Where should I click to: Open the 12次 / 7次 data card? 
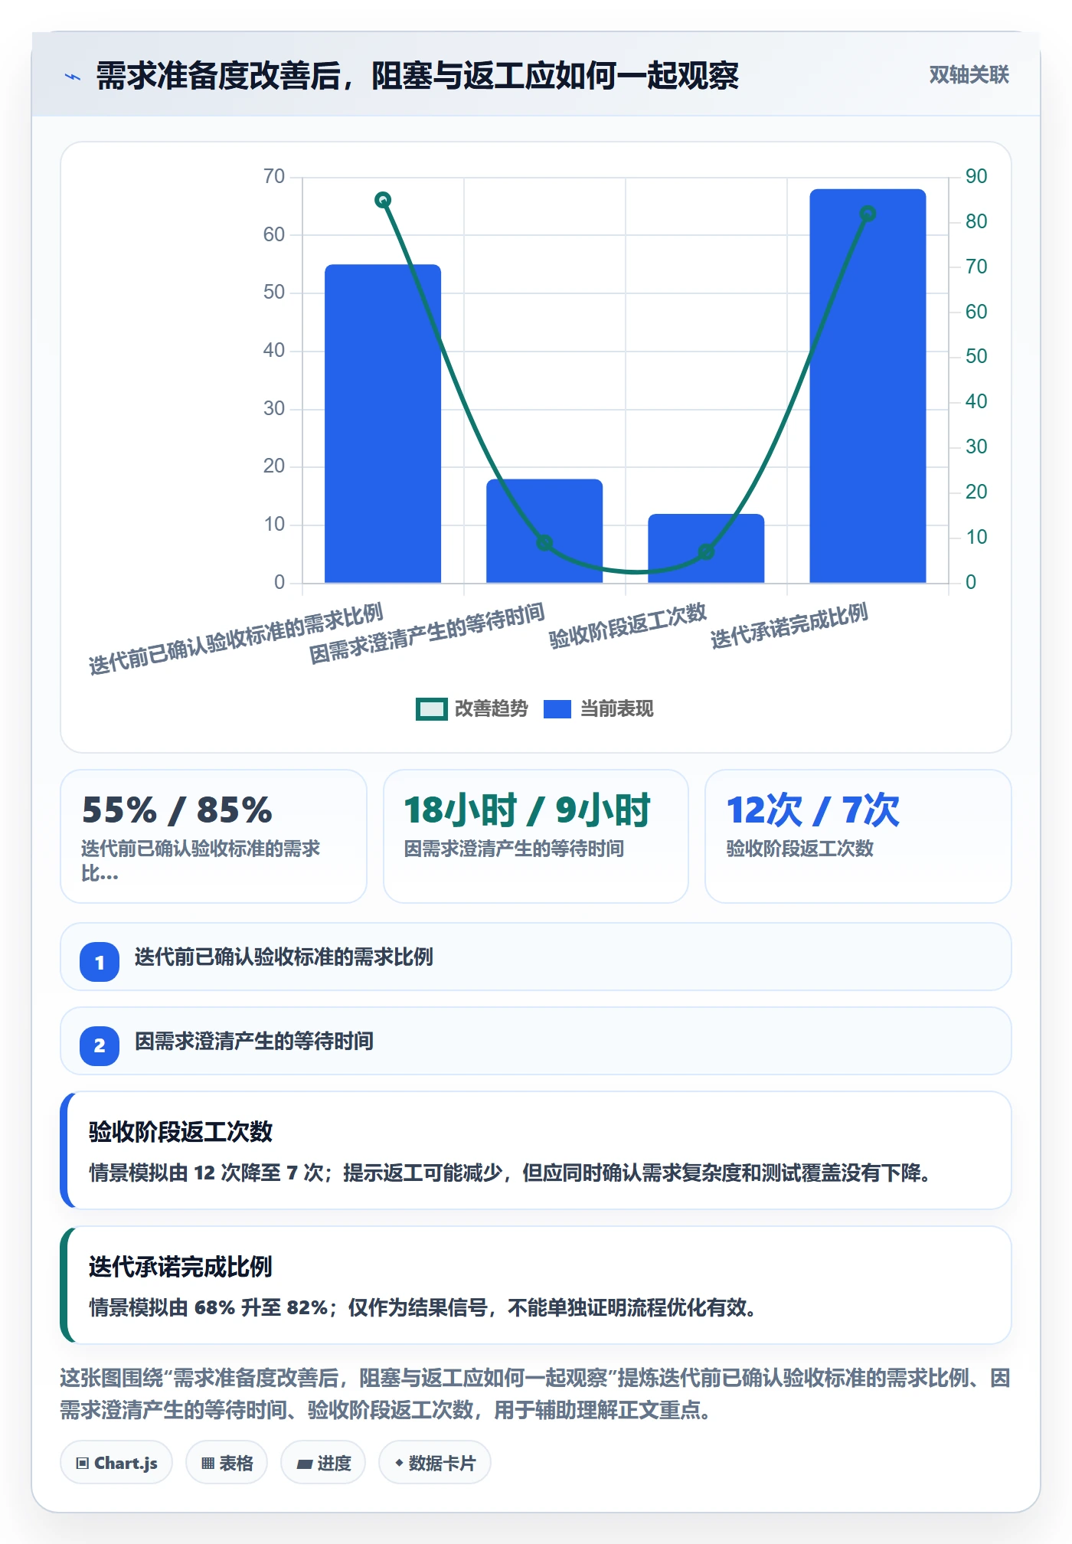pos(858,836)
